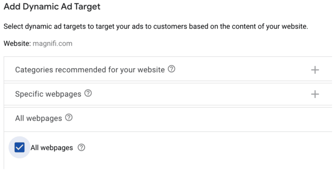334x175 pixels.
Task: Uncheck the All webpages checkbox
Action: click(x=20, y=147)
